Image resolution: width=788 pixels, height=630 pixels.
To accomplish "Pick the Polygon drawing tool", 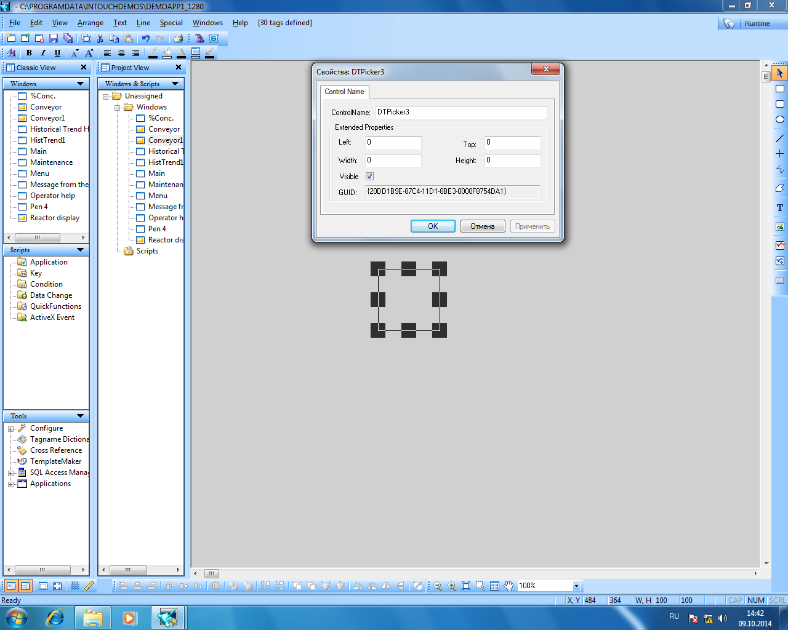I will tap(779, 188).
